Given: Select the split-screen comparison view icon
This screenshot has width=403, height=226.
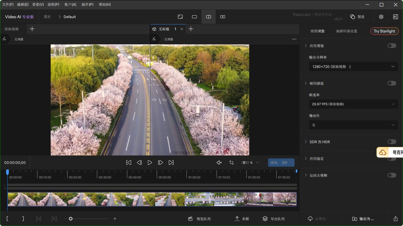Looking at the screenshot, I should tap(209, 17).
